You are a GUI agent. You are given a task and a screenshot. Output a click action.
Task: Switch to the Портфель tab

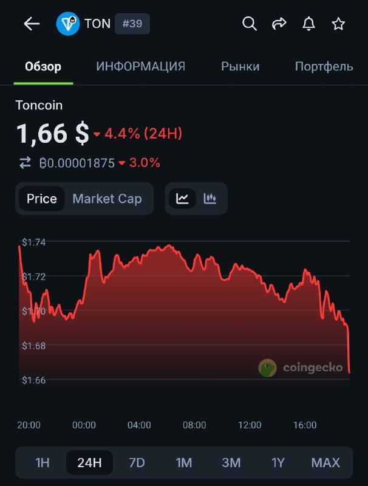click(324, 66)
